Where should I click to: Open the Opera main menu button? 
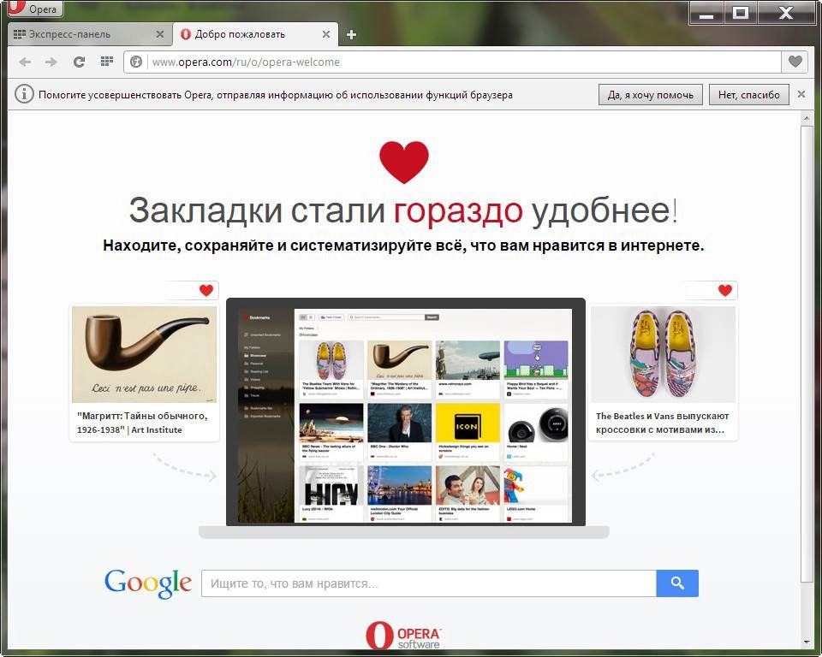(x=34, y=9)
